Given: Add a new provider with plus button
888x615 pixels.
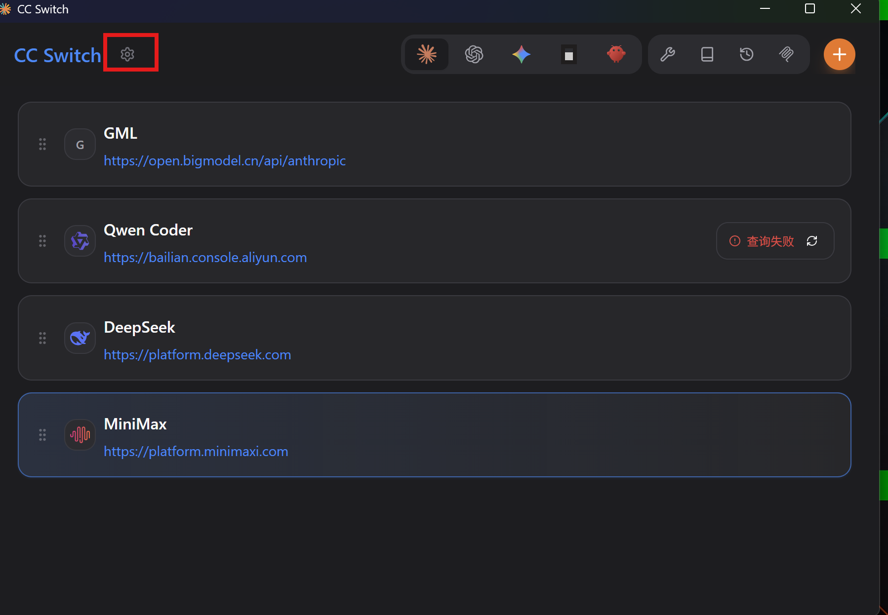Looking at the screenshot, I should pyautogui.click(x=840, y=54).
